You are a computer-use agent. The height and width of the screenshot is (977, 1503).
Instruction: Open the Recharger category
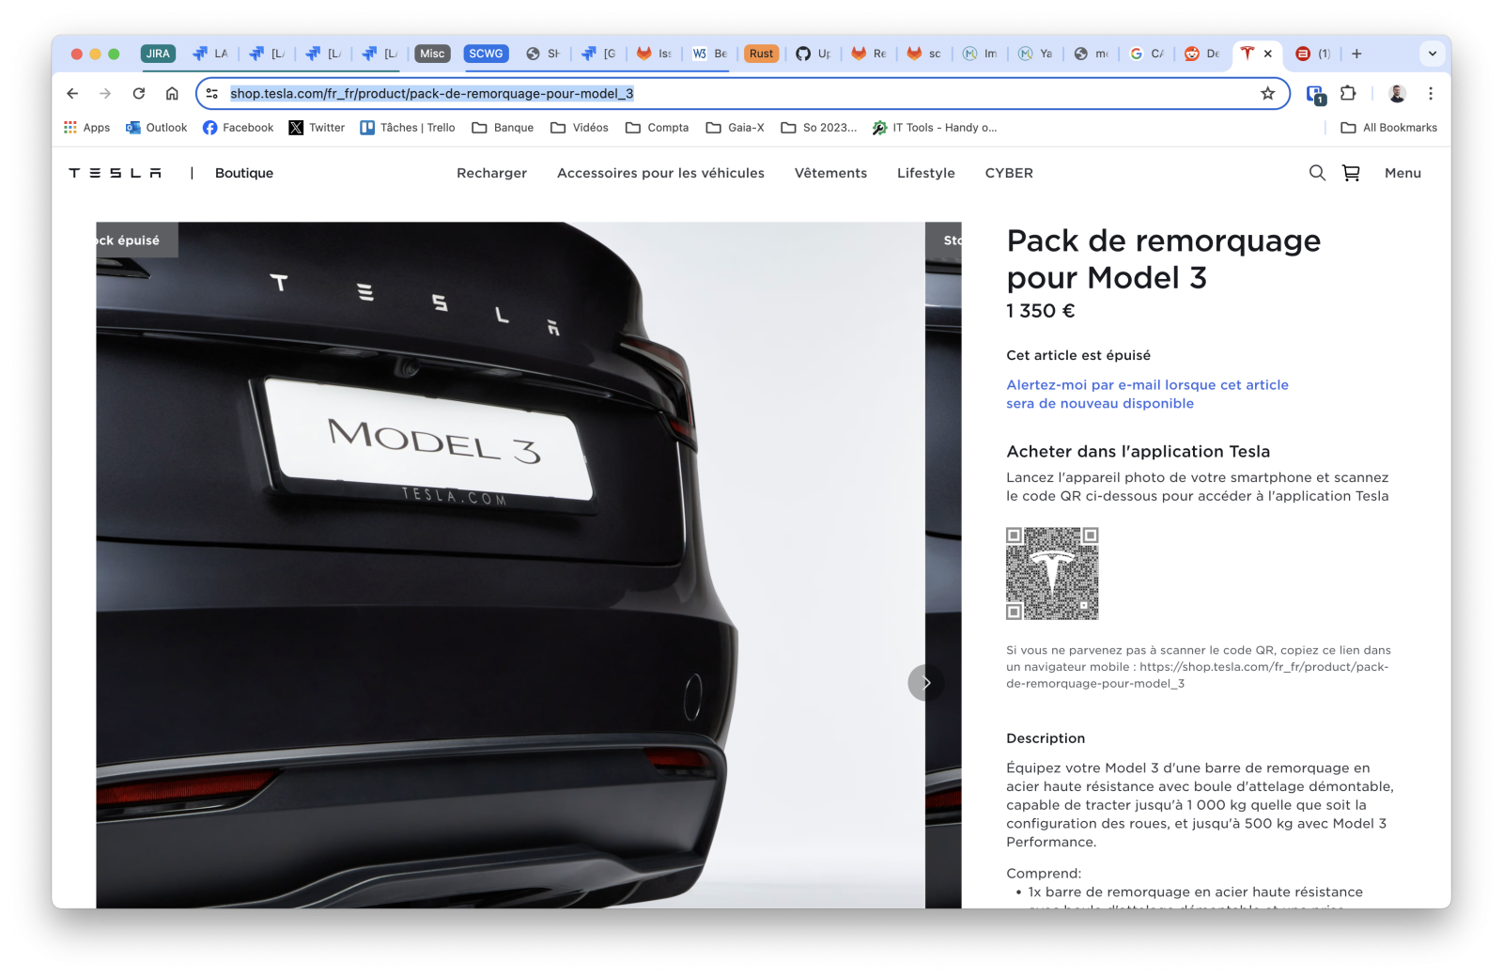pyautogui.click(x=491, y=173)
